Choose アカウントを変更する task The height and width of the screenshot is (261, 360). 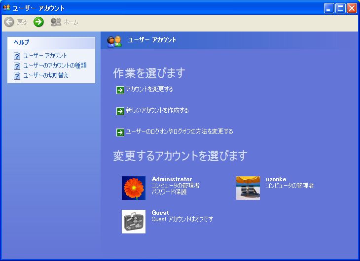coord(150,89)
